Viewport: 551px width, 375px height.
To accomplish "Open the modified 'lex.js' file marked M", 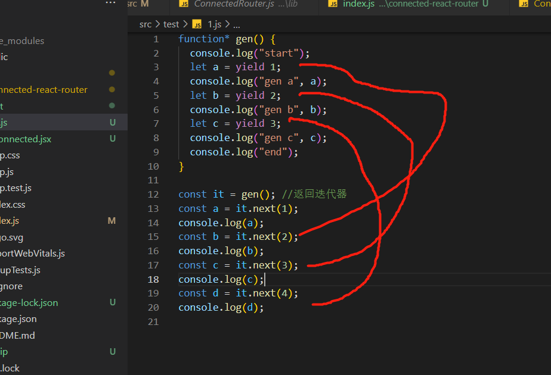I will (x=64, y=221).
